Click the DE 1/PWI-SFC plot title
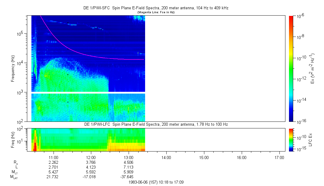Screen dimensions: 324x186 tap(156, 8)
